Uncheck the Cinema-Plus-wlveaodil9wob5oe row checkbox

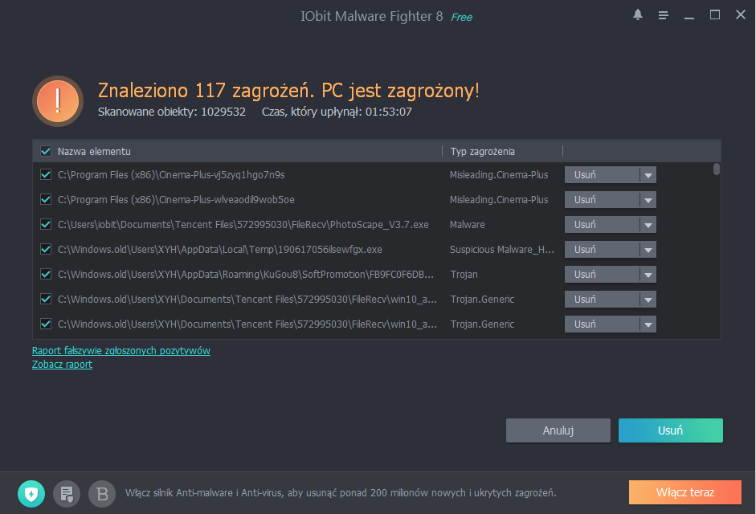point(46,200)
